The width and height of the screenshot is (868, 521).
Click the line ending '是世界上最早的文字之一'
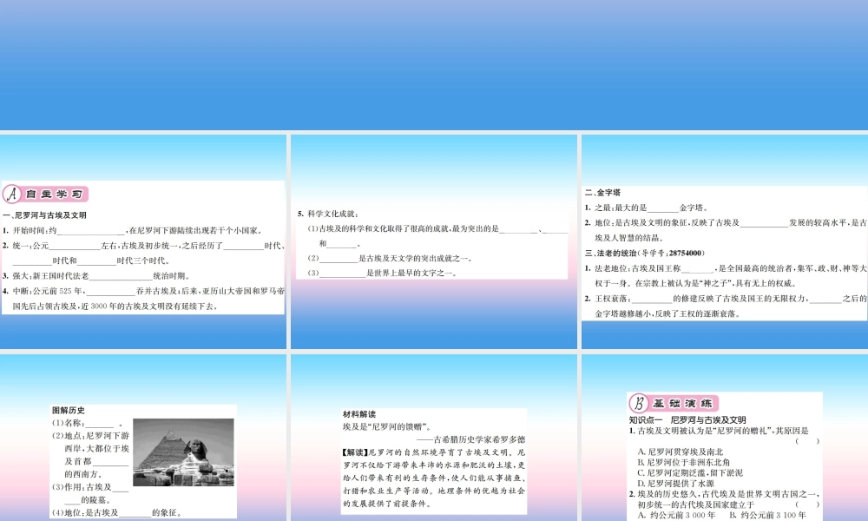[x=383, y=273]
